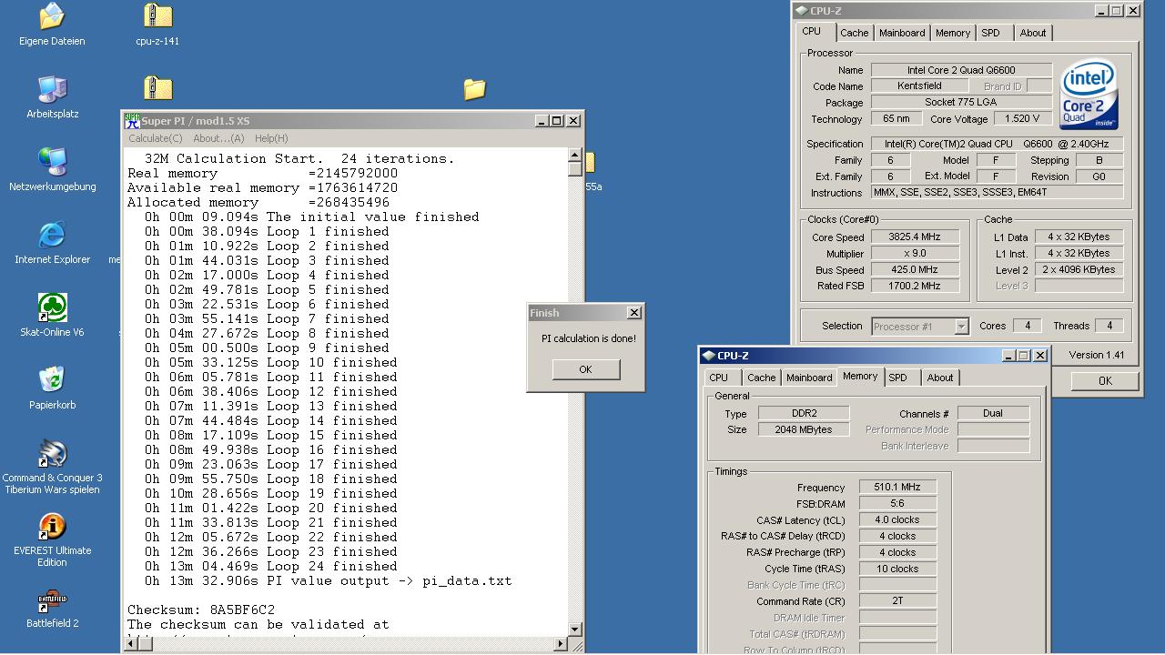
Task: Click Memory Type DDR2 field
Action: pyautogui.click(x=804, y=413)
